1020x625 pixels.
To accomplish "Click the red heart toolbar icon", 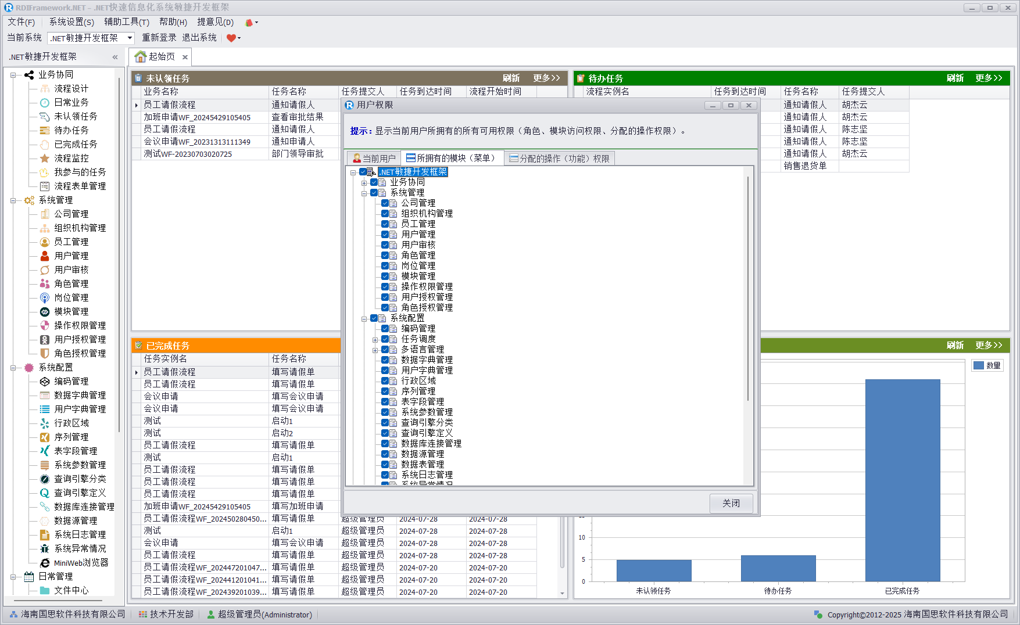I will tap(231, 38).
